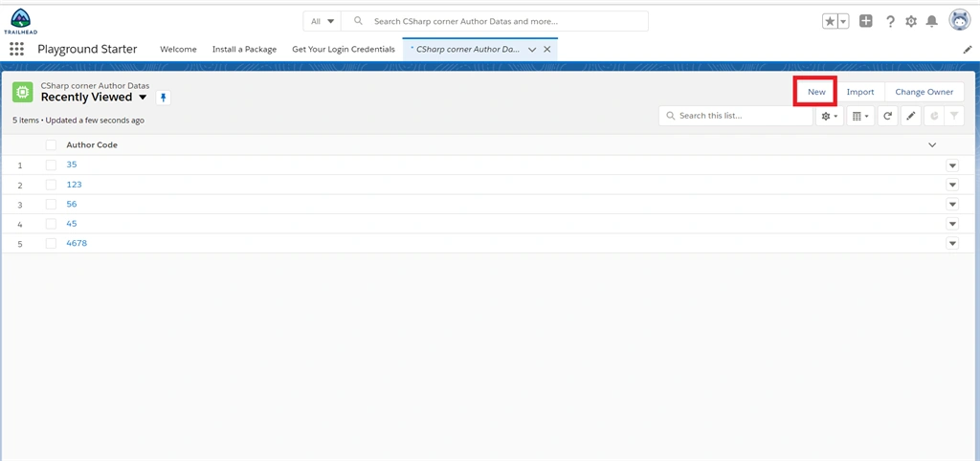Image resolution: width=980 pixels, height=461 pixels.
Task: Open the user profile avatar
Action: (959, 20)
